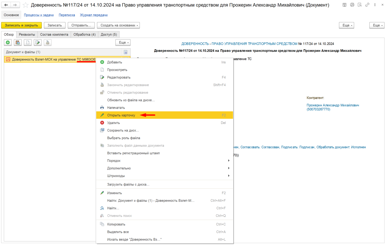Choose Просмотреть in context menu
The height and width of the screenshot is (246, 387).
coord(165,70)
